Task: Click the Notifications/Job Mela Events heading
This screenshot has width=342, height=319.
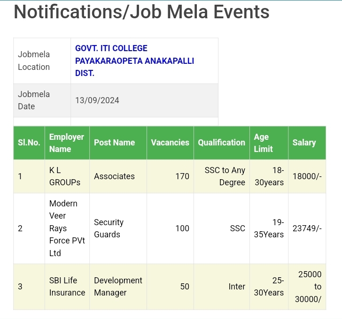Action: (141, 12)
